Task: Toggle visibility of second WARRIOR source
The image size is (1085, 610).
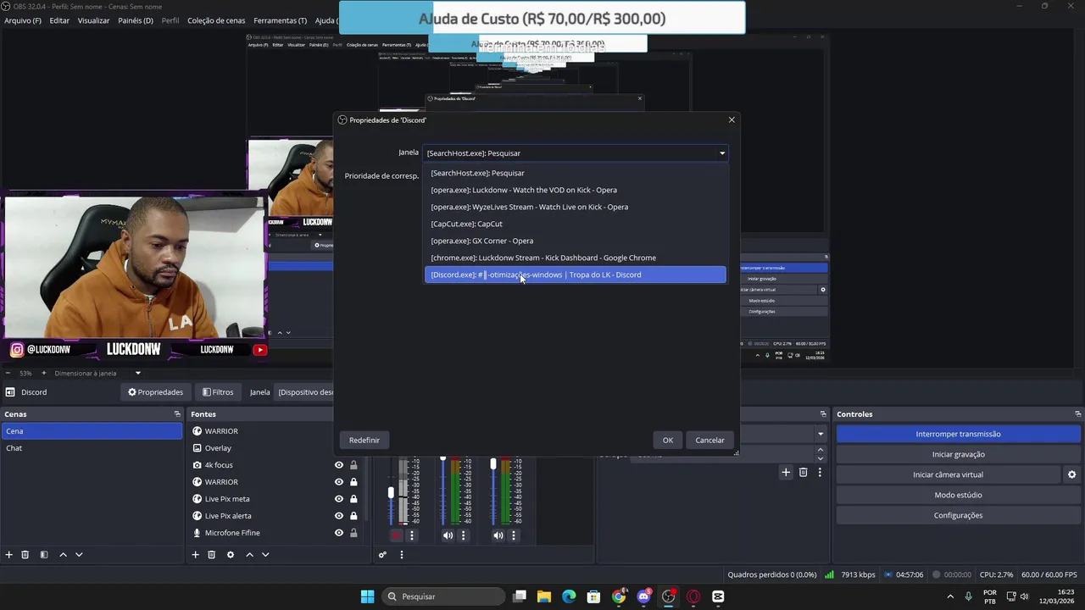Action: 339,482
